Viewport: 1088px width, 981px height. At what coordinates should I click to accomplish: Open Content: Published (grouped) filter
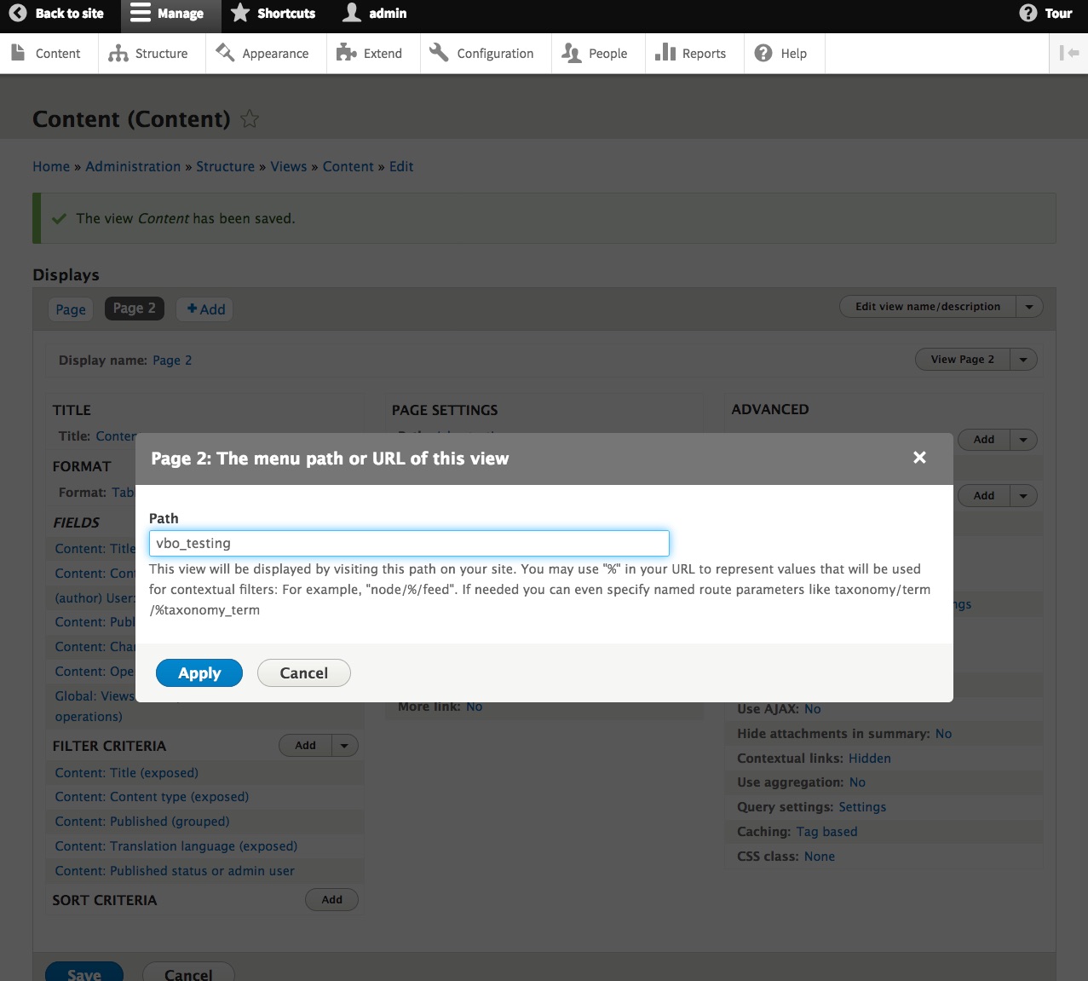click(142, 822)
